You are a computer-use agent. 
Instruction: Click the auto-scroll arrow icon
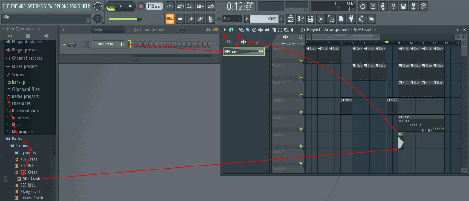tap(180, 19)
